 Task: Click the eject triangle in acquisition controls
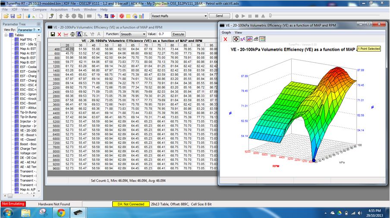point(263,16)
